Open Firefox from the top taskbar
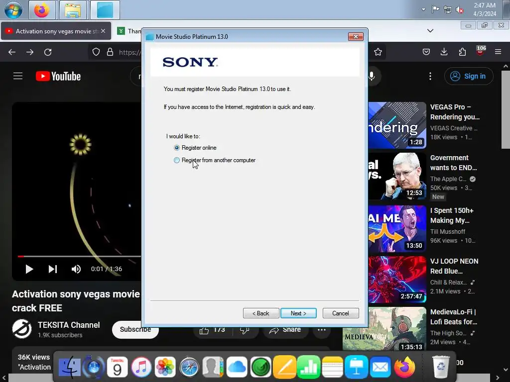Image resolution: width=510 pixels, height=382 pixels. click(42, 10)
